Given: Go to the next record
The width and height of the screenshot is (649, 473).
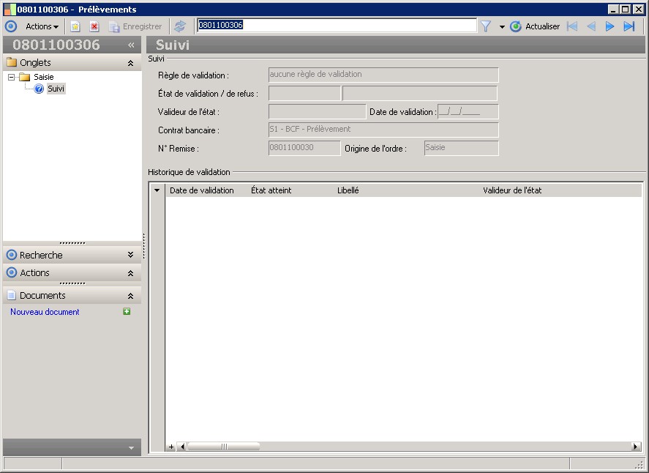Looking at the screenshot, I should click(x=609, y=26).
